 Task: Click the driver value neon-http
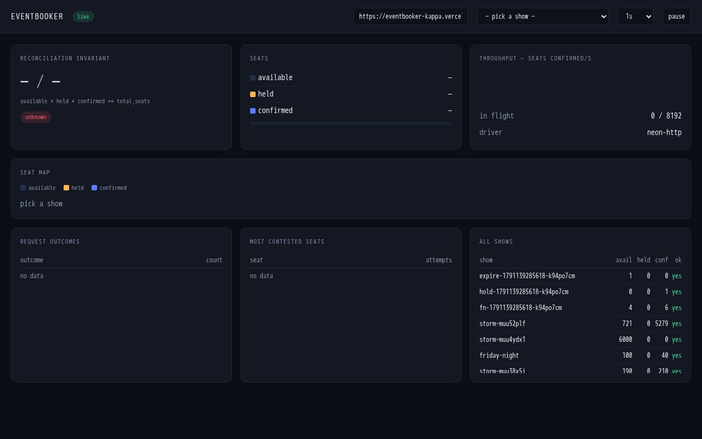[x=664, y=132]
